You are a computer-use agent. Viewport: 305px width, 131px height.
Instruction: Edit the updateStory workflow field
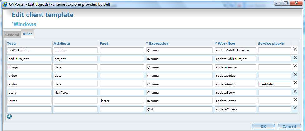236,92
